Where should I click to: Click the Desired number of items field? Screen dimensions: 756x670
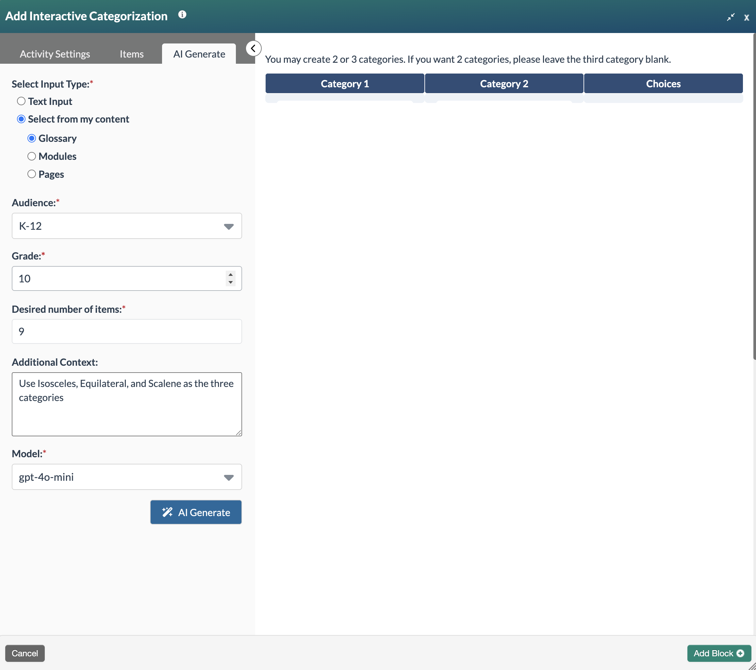[126, 331]
